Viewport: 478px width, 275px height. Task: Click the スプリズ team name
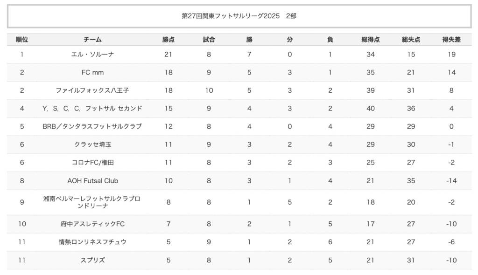(x=92, y=260)
